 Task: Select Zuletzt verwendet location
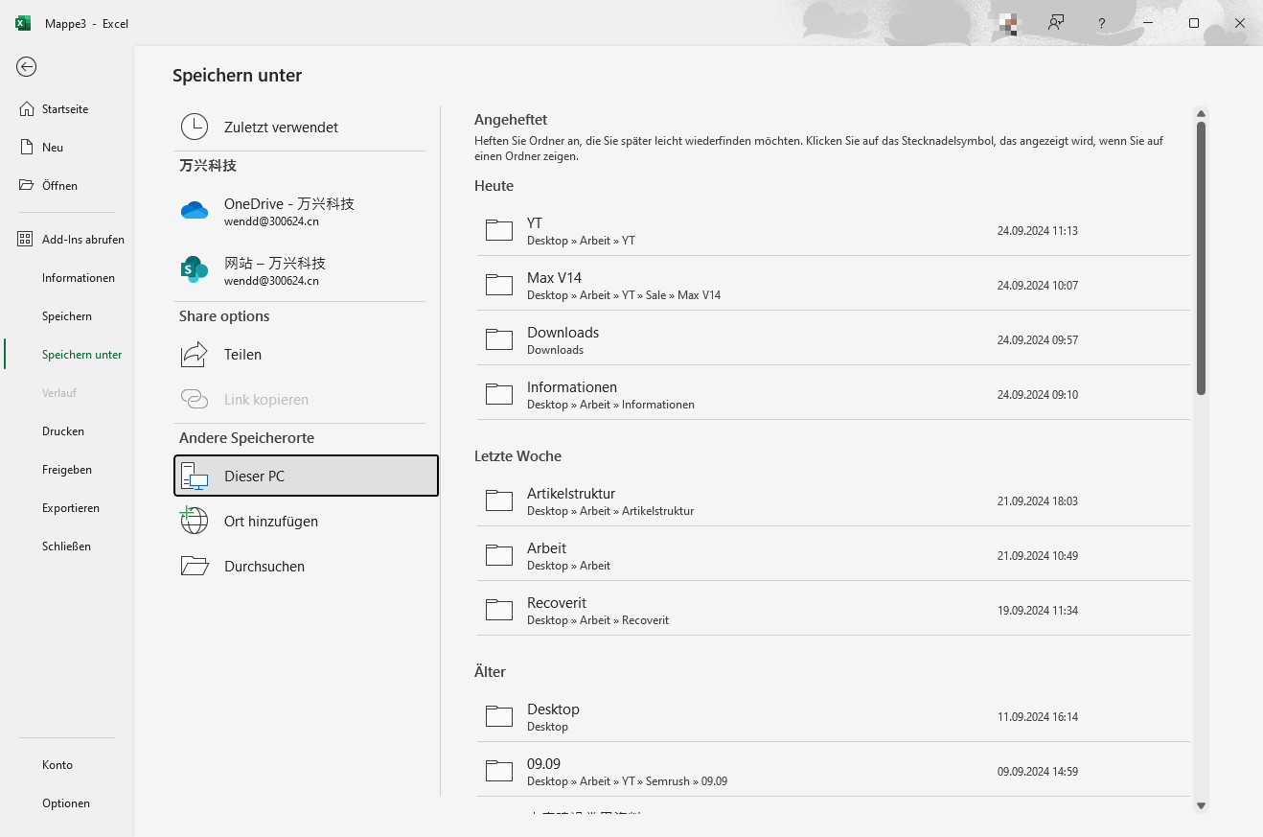coord(299,127)
